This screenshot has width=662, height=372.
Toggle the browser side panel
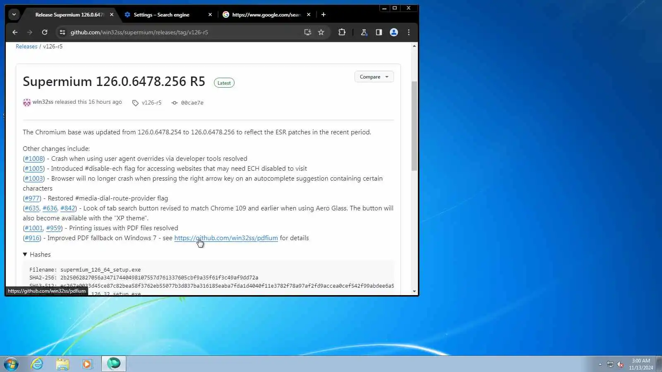(379, 32)
